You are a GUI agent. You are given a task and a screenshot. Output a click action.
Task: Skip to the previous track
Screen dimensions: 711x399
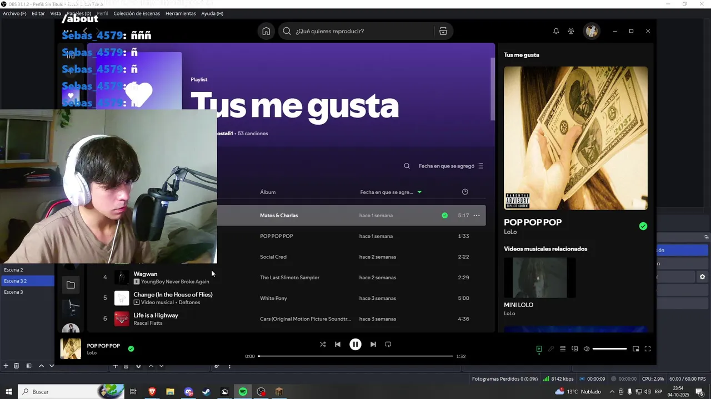click(338, 344)
